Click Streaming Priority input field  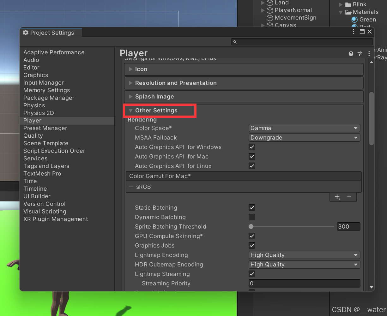304,283
